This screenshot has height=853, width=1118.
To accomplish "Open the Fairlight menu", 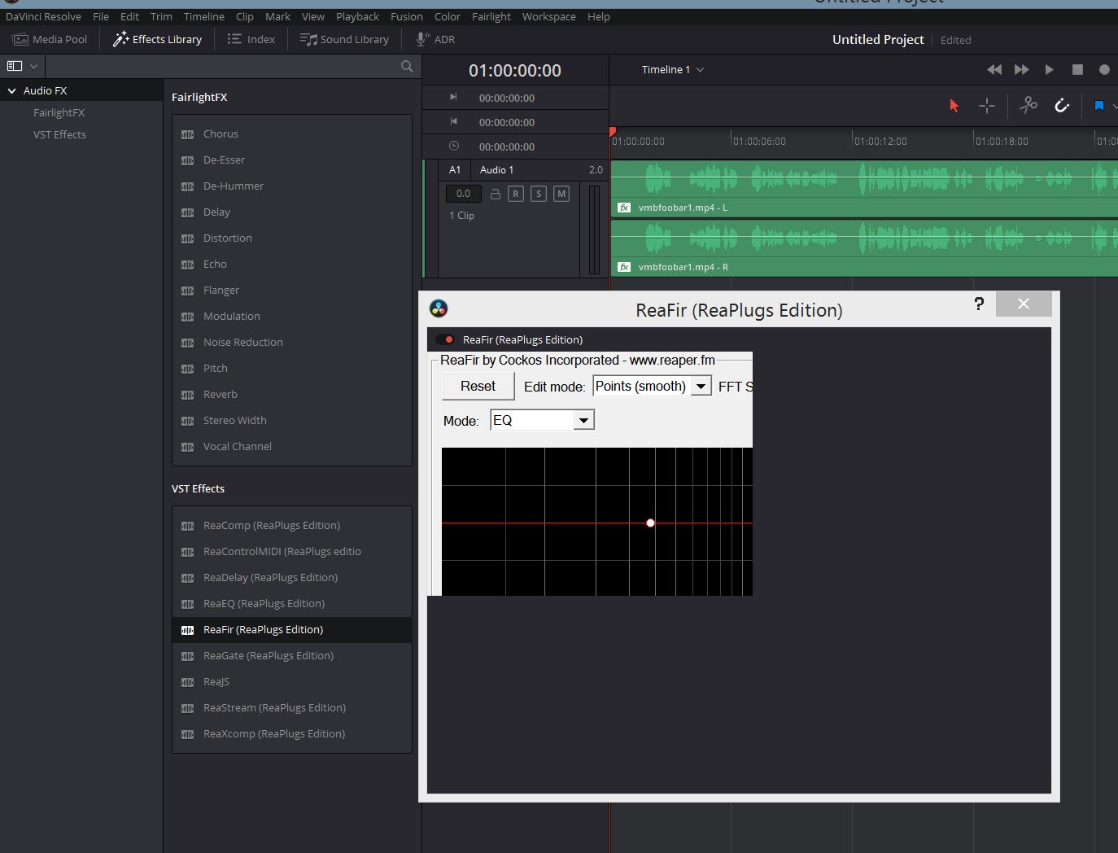I will [491, 16].
